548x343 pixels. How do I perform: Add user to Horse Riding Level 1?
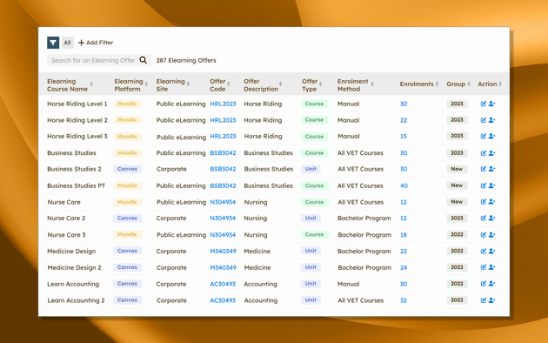491,104
